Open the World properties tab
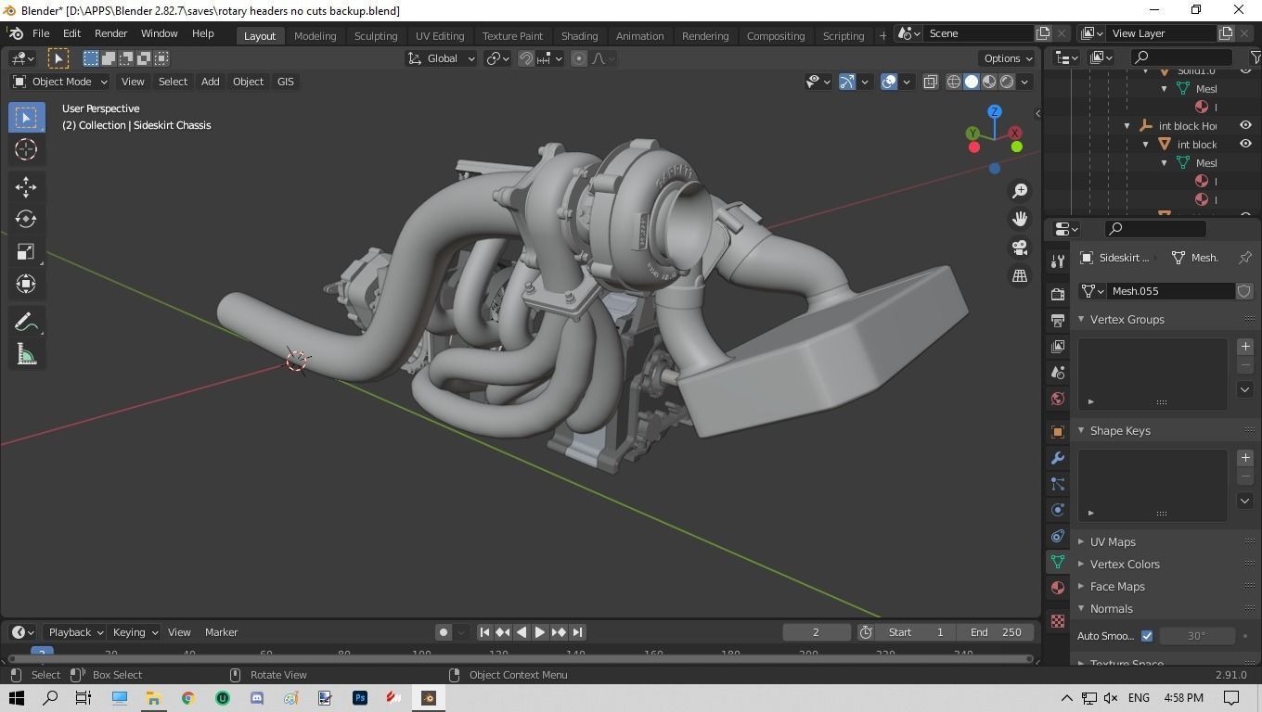Image resolution: width=1262 pixels, height=712 pixels. (1058, 399)
